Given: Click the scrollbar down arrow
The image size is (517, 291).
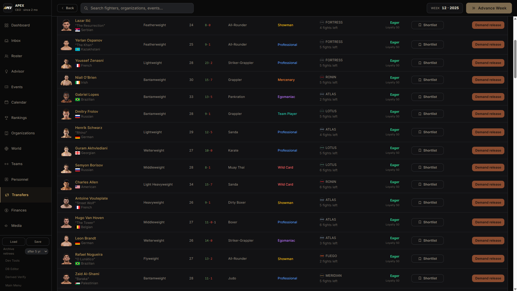Looking at the screenshot, I should pos(515,289).
